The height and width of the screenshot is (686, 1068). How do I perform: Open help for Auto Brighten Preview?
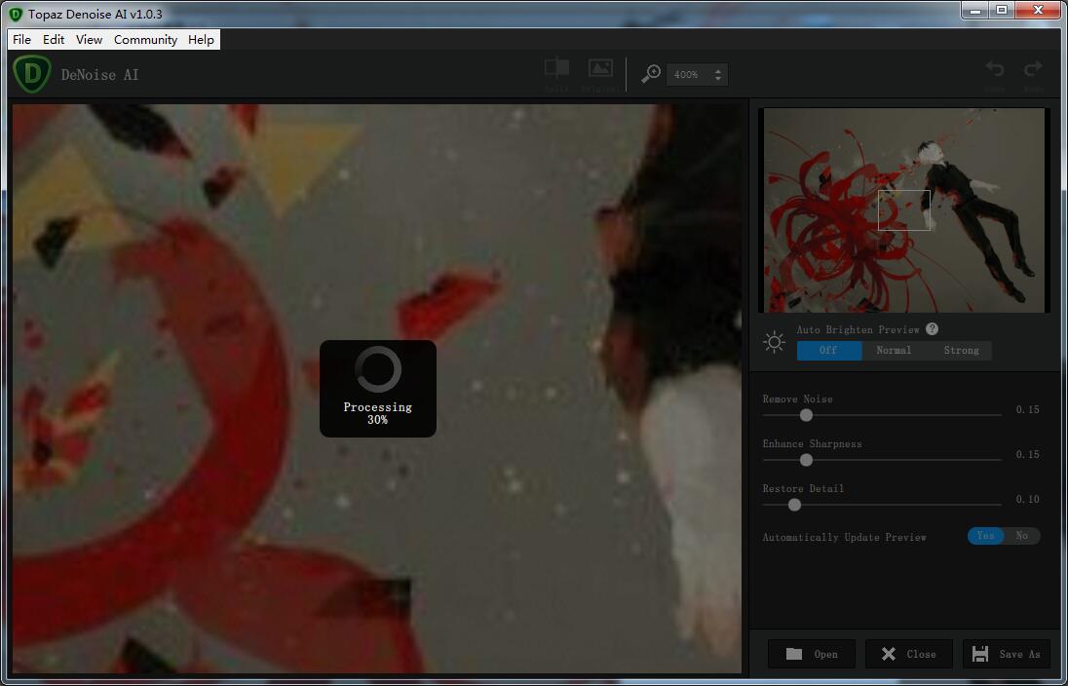[933, 329]
